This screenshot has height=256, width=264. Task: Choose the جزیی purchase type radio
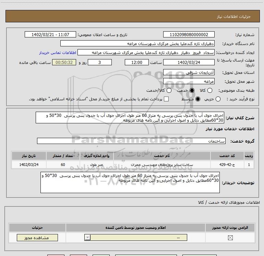pos(218,99)
